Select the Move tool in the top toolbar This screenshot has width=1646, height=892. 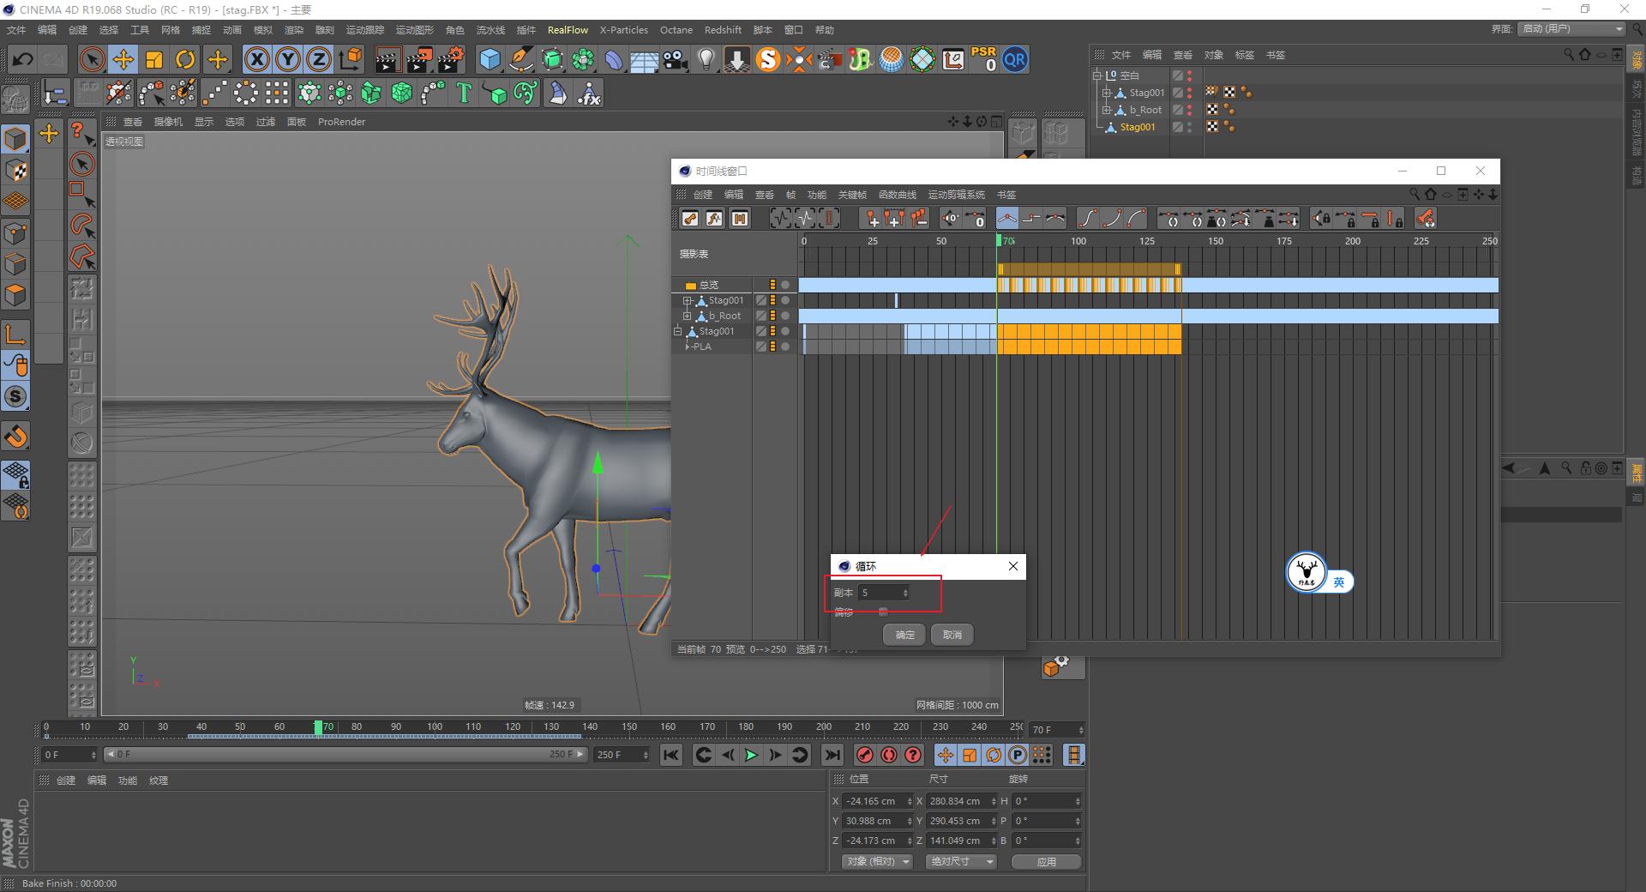point(123,59)
